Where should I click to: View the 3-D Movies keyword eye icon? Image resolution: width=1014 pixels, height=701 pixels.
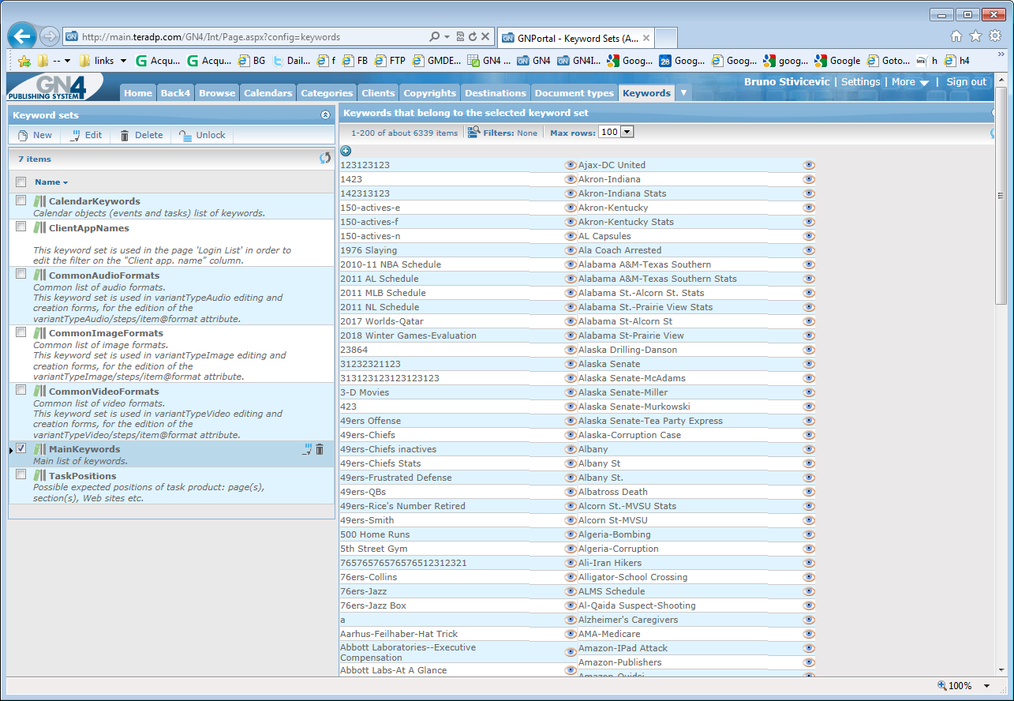click(x=571, y=392)
